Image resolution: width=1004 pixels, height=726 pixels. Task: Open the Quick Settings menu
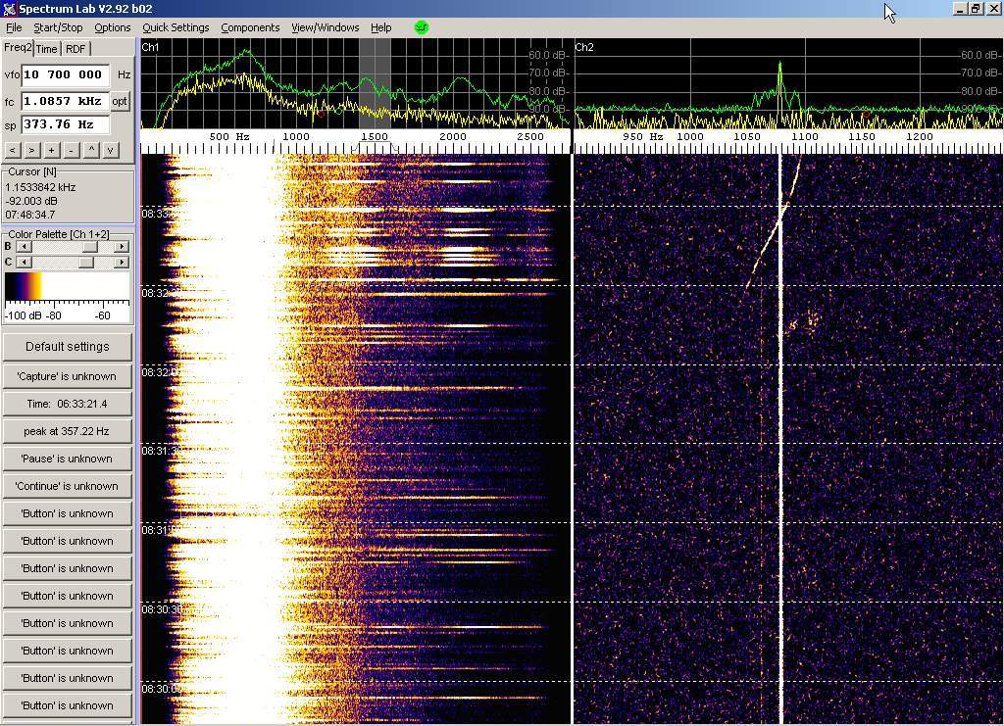[176, 27]
